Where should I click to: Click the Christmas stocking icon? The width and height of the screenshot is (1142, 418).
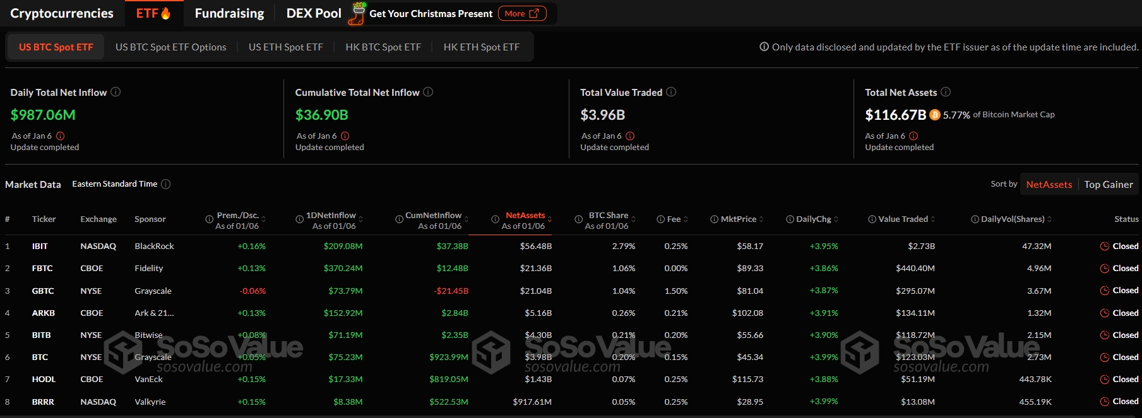[357, 13]
